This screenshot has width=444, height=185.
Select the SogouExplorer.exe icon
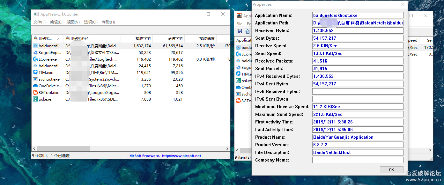coord(35,52)
